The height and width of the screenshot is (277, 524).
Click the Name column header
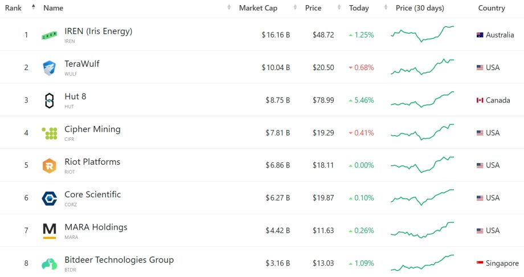pyautogui.click(x=54, y=8)
